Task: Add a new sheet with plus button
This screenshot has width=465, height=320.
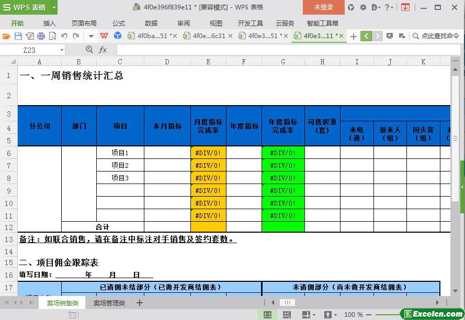Action: coord(140,303)
